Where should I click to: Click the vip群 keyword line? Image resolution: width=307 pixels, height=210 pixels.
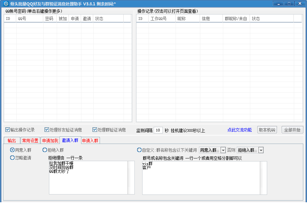[x=148, y=164]
